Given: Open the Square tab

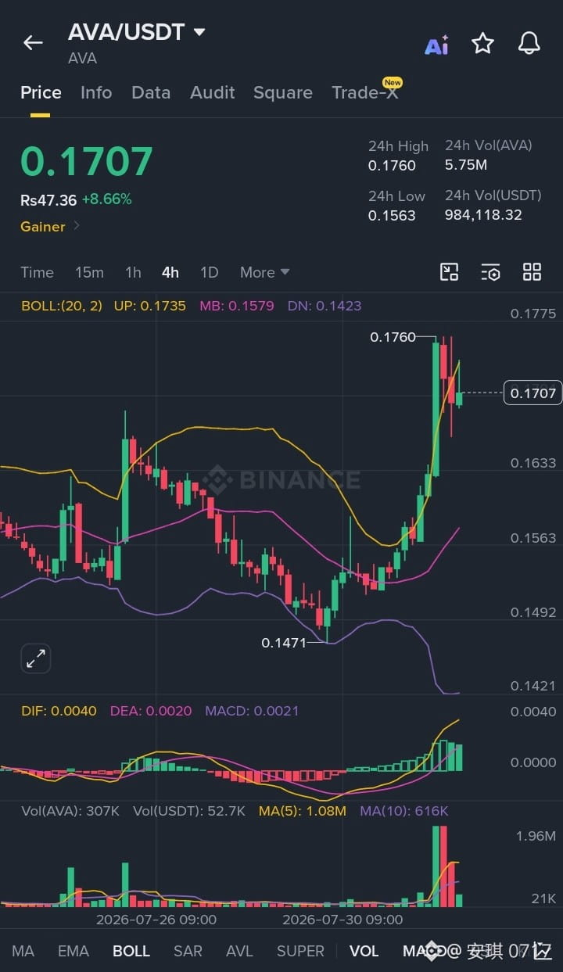Looking at the screenshot, I should pos(283,92).
